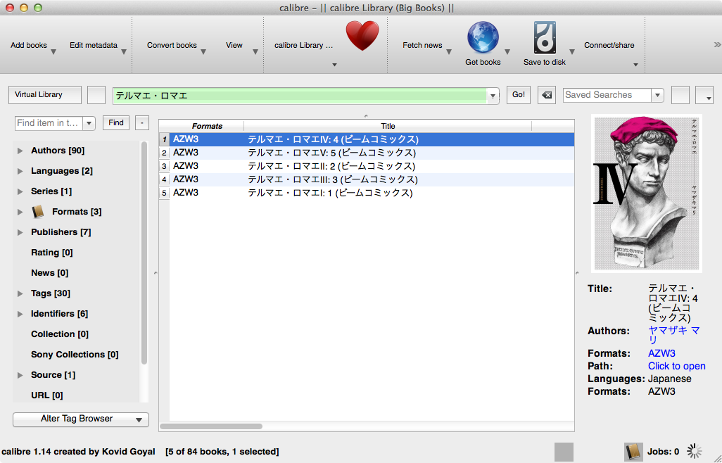Click the Connect/share toolbar button

(x=609, y=45)
